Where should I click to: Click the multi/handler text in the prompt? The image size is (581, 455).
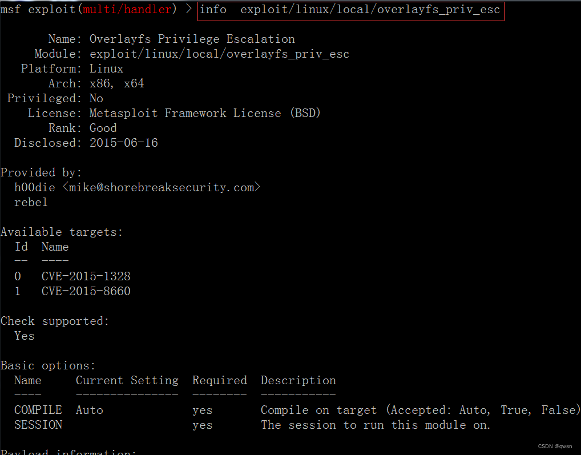pyautogui.click(x=127, y=10)
